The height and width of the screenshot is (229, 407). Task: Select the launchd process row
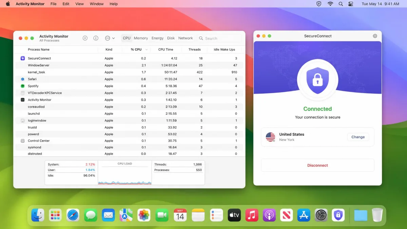click(x=129, y=114)
